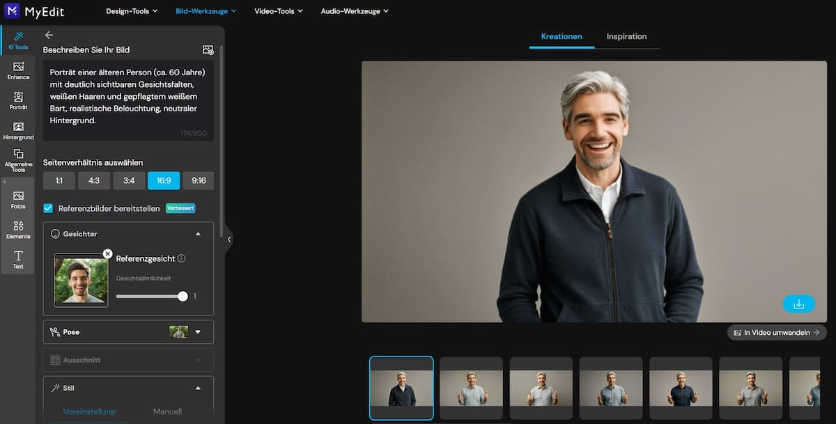Select the 4:3 aspect ratio
Screen dimensions: 836x424
click(x=94, y=181)
